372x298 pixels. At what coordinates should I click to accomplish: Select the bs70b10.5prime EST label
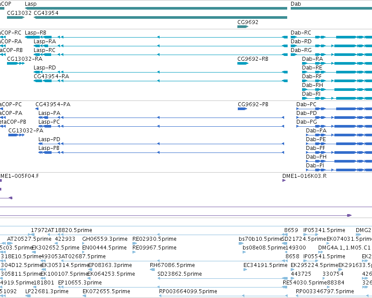[260, 239]
